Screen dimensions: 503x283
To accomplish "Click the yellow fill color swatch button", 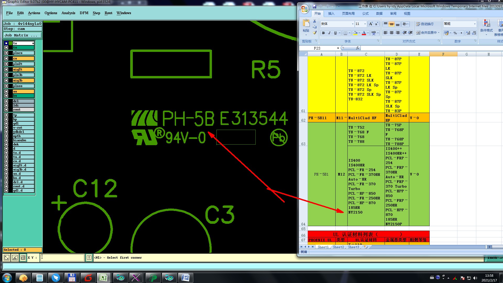I will click(x=355, y=33).
